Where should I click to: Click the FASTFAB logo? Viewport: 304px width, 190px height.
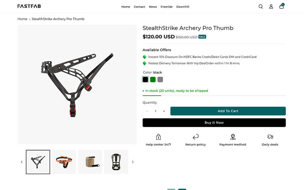[x=29, y=6]
